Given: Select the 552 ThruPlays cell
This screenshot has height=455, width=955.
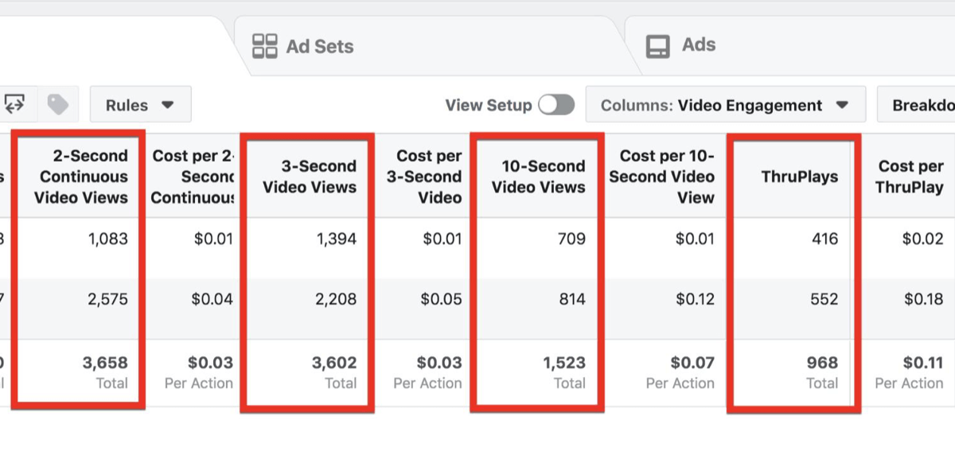Looking at the screenshot, I should pos(824,300).
